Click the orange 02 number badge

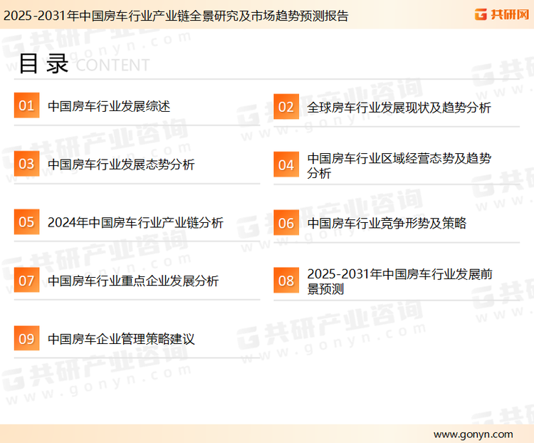286,107
